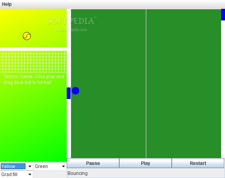Click the yellow tennis ball icon

tap(27, 36)
